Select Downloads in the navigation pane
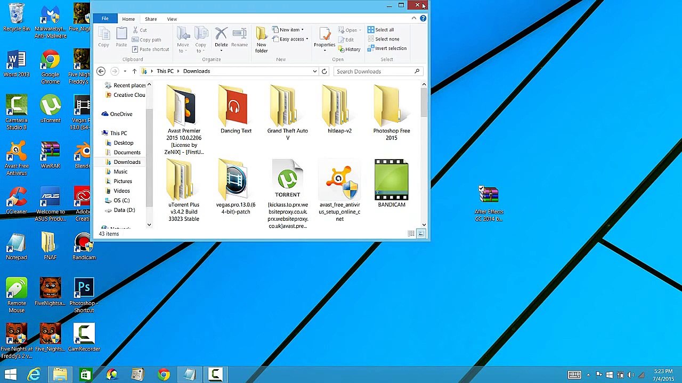This screenshot has width=682, height=383. click(123, 162)
